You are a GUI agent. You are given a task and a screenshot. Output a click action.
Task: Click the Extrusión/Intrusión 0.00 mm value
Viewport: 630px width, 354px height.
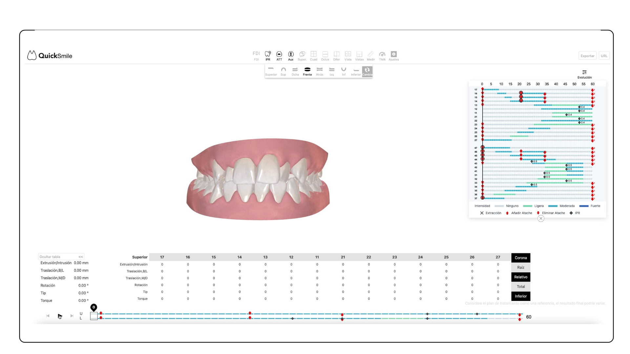point(81,263)
